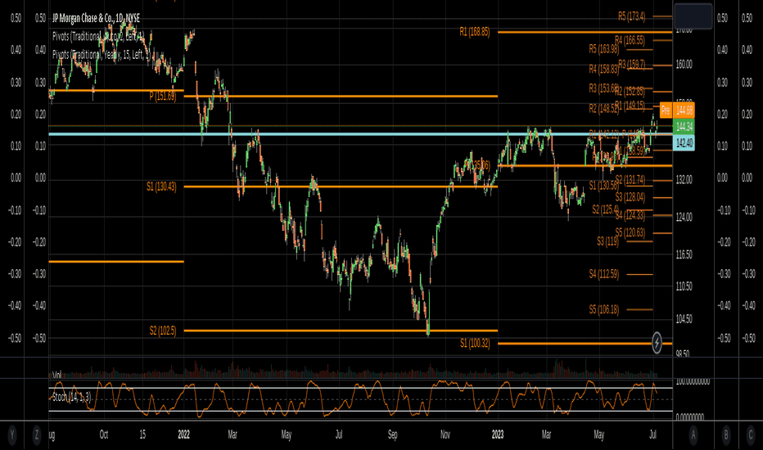This screenshot has width=763, height=450.
Task: Click the orange Pre market label
Action: [x=666, y=110]
